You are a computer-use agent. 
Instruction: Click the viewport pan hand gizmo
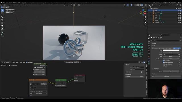coord(145,20)
